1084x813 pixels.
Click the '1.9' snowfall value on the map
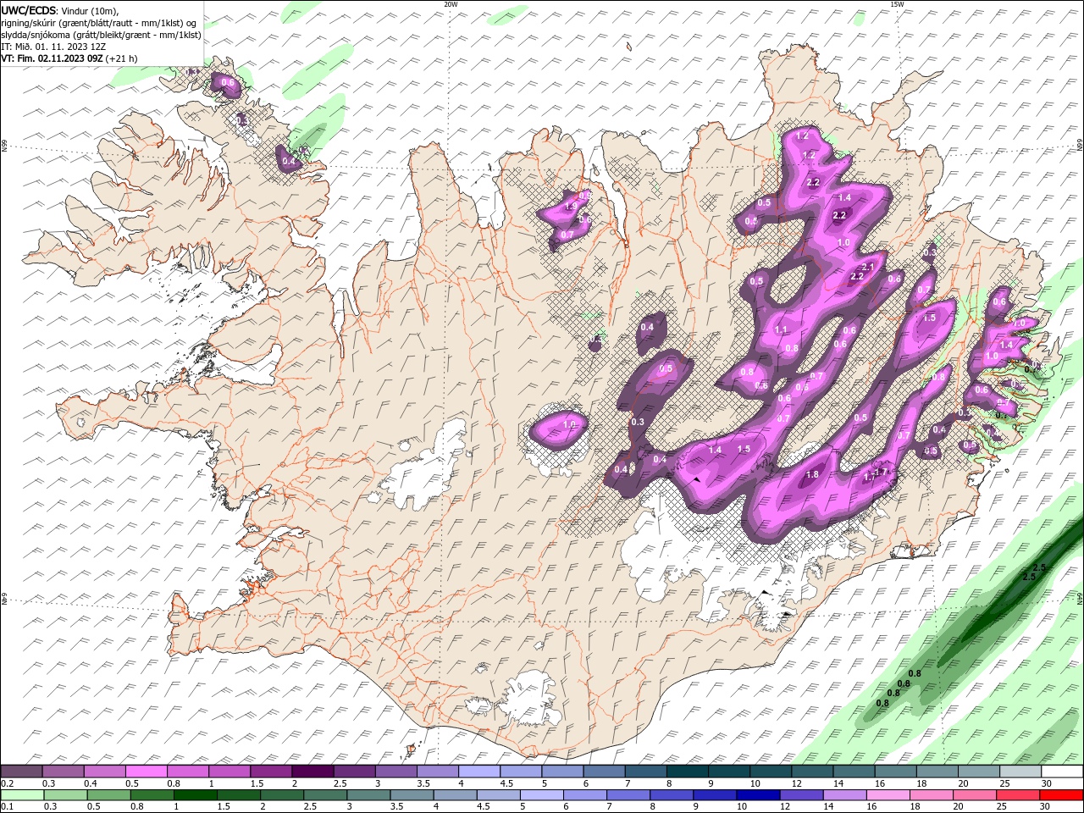[x=571, y=206]
